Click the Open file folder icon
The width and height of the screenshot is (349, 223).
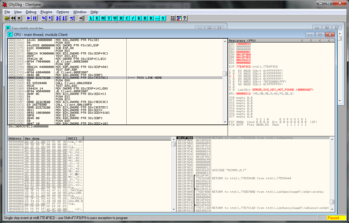tap(7, 18)
